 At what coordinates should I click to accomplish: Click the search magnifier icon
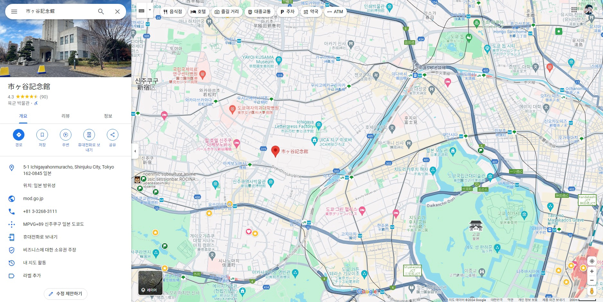coord(101,12)
